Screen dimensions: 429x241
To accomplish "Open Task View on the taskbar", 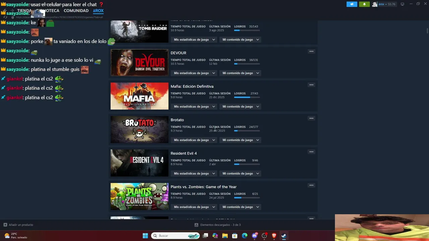I will click(205, 236).
